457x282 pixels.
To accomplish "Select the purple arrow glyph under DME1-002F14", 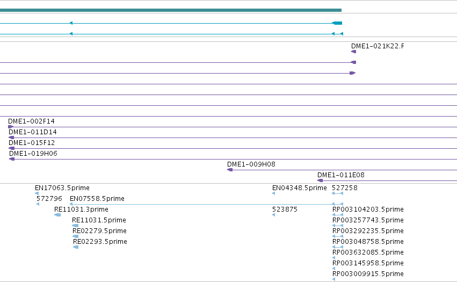I will click(x=11, y=127).
